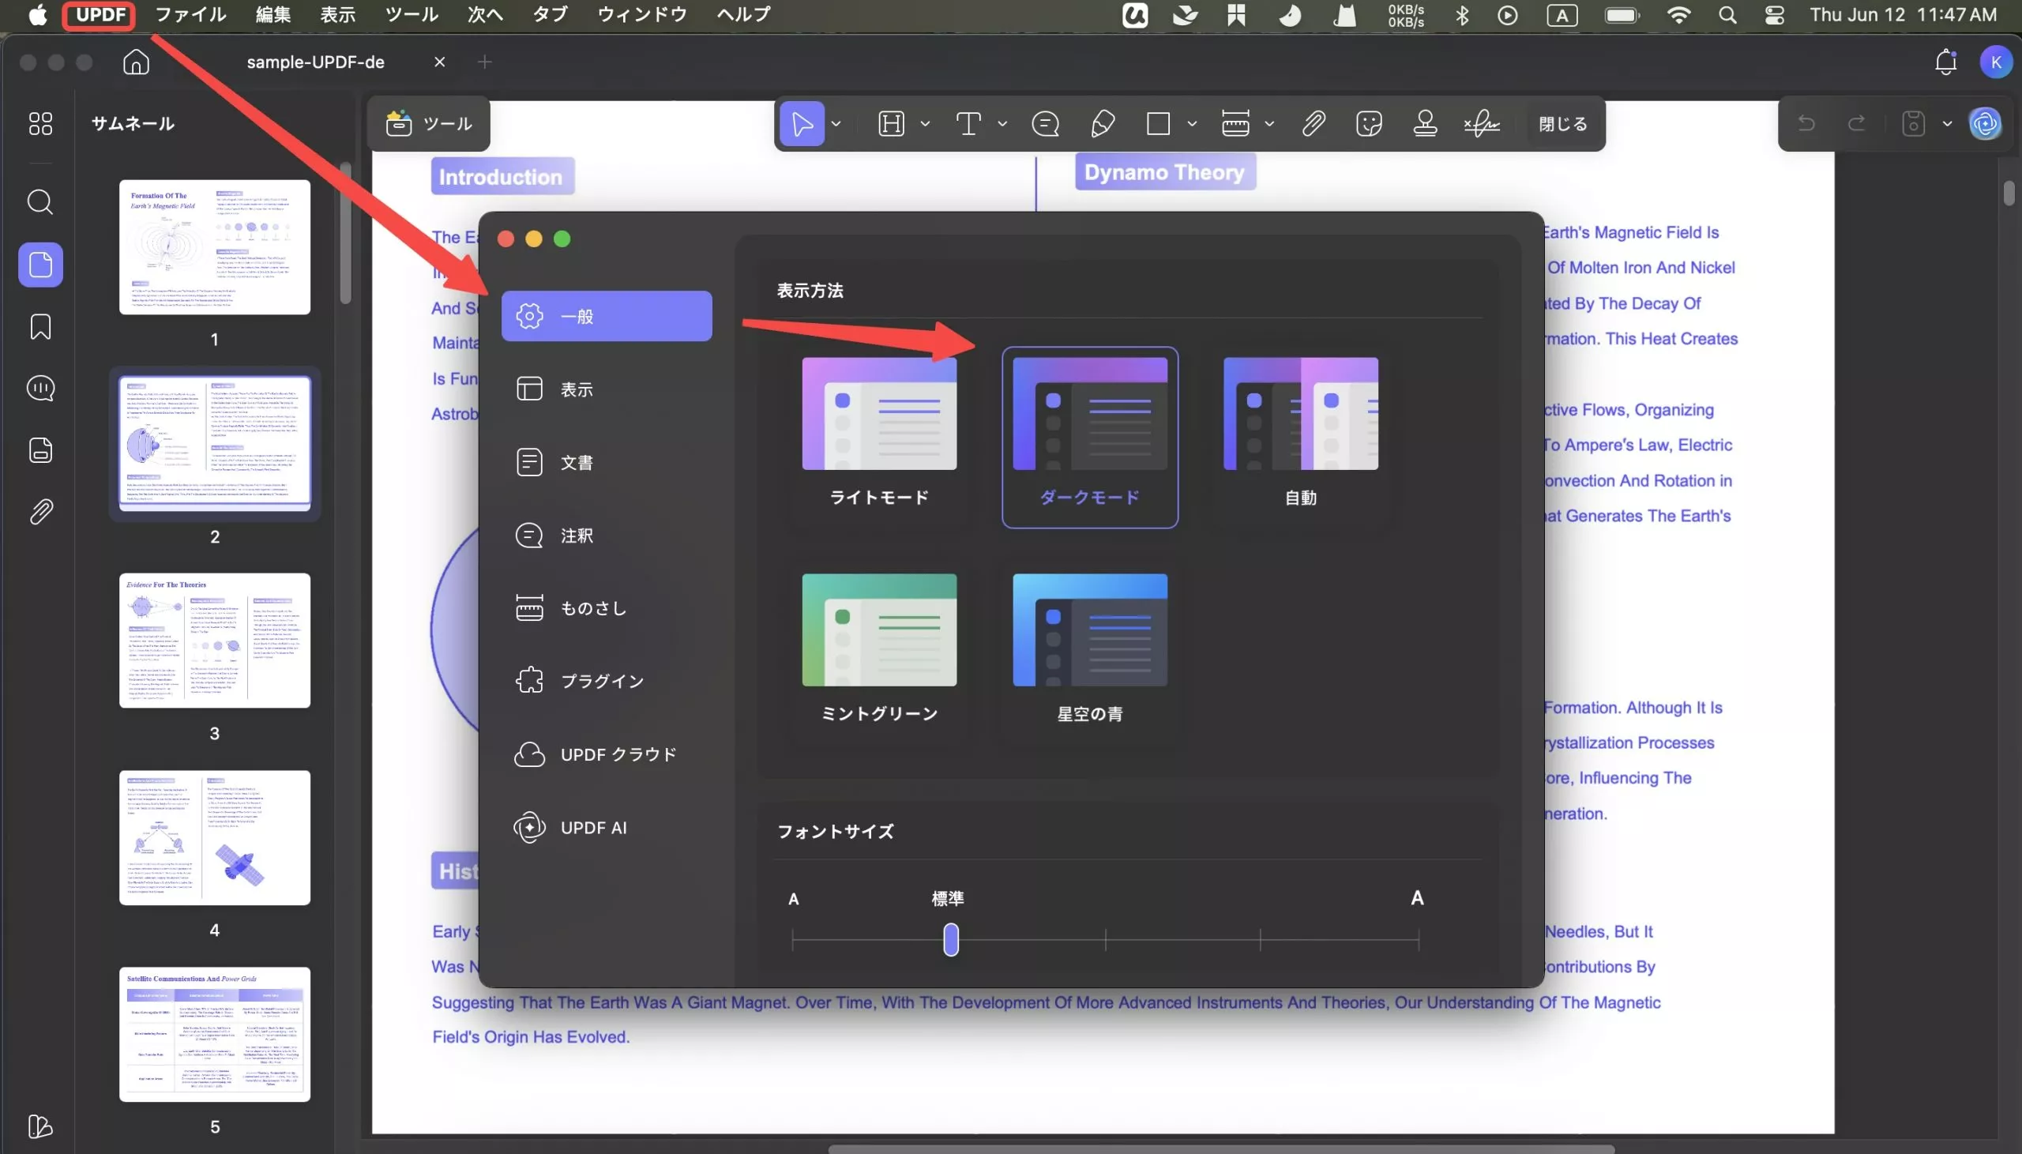2022x1154 pixels.
Task: Expand the save options chevron
Action: [1948, 124]
